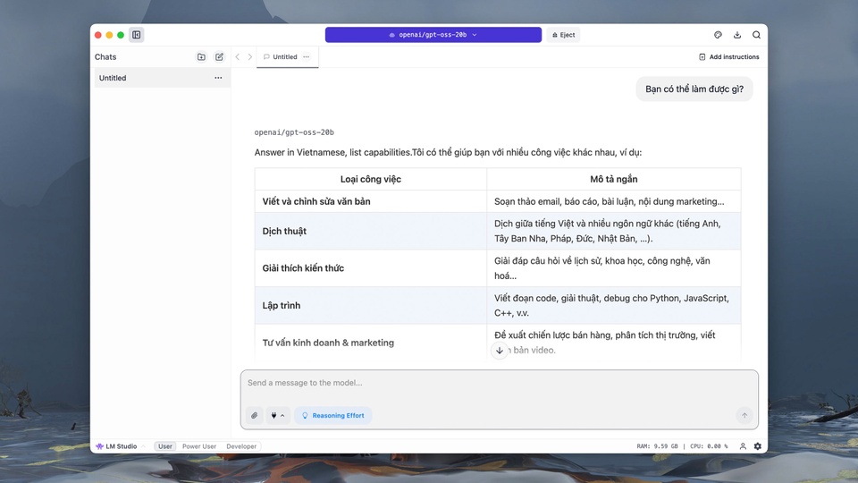Switch to Developer mode
Image resolution: width=858 pixels, height=483 pixels.
pyautogui.click(x=241, y=446)
